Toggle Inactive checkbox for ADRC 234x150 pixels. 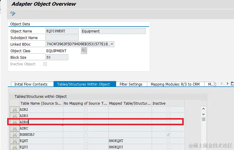[168, 128]
